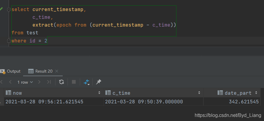Viewport: 264px width, 121px height.
Task: Click the fold marker beside 'where id'
Action: [x=9, y=40]
